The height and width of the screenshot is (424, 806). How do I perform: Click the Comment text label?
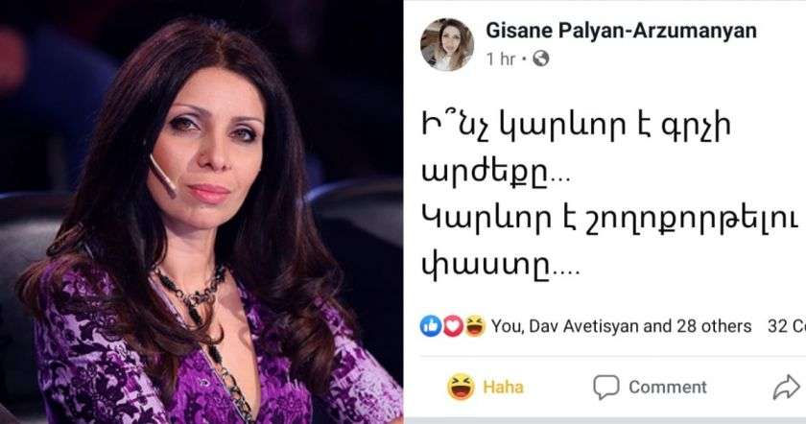[668, 387]
